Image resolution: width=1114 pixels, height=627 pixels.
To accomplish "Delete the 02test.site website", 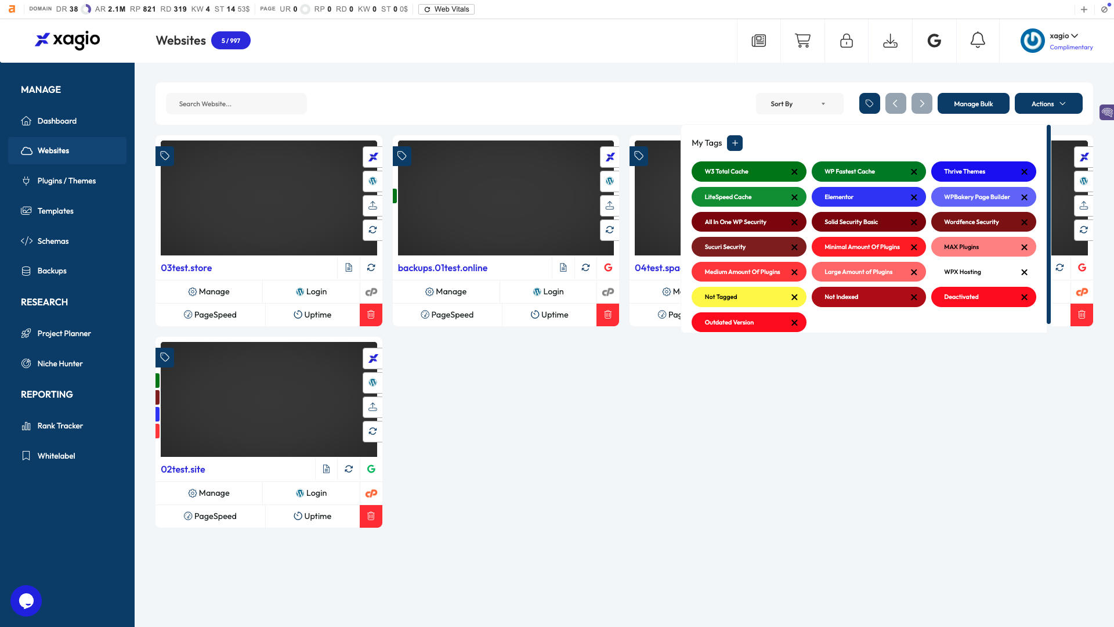I will (371, 516).
